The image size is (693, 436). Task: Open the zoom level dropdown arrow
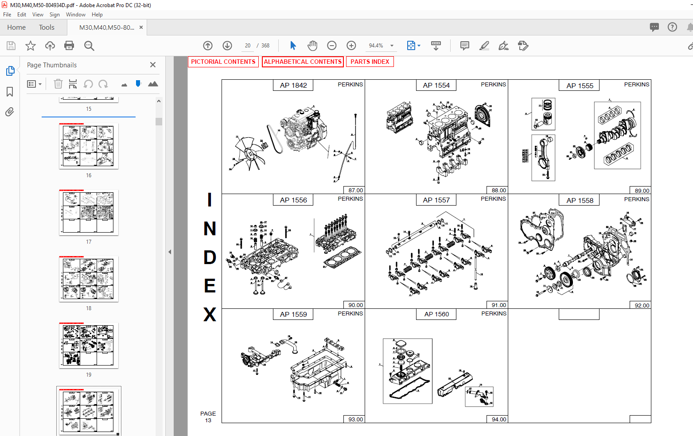tap(392, 46)
